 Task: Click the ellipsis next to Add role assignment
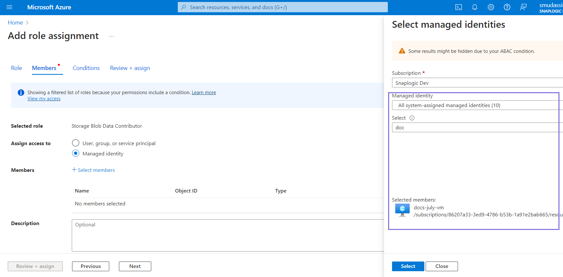pyautogui.click(x=112, y=36)
